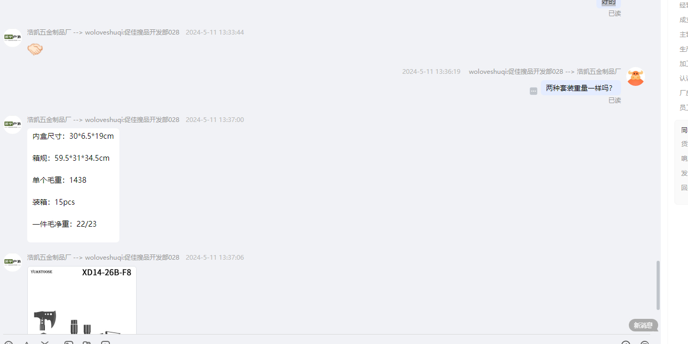Open the orange cartoon avatar of woloveshuqi
The height and width of the screenshot is (344, 688).
(636, 77)
